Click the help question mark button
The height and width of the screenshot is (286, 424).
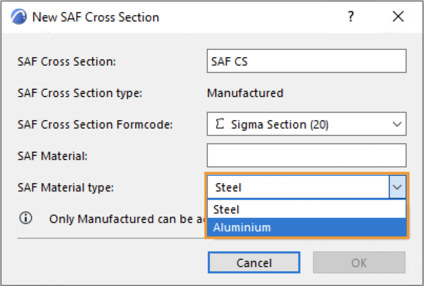350,17
